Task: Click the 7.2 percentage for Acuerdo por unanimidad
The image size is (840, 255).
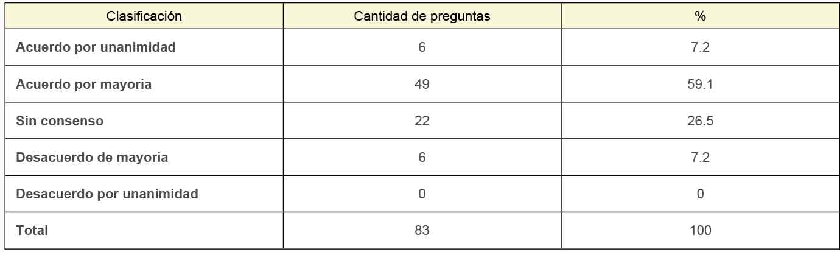Action: (x=700, y=47)
